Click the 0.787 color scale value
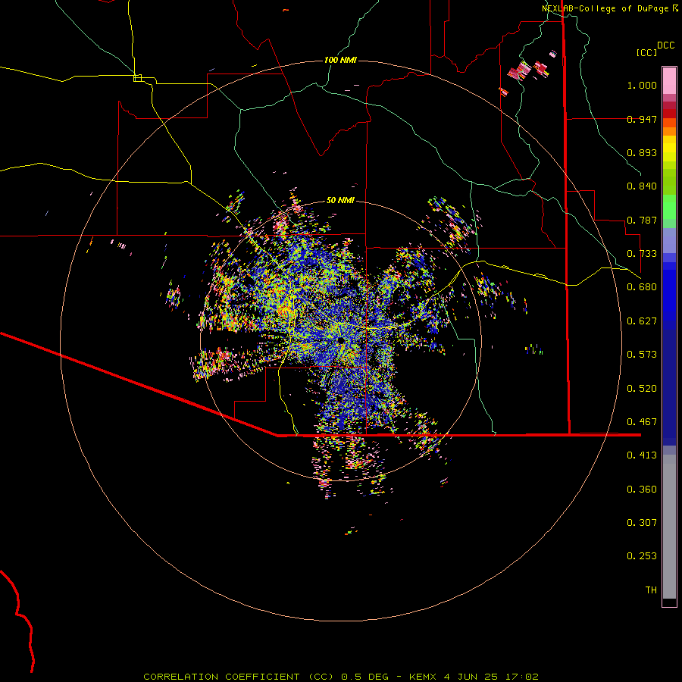This screenshot has width=682, height=682. tap(642, 220)
